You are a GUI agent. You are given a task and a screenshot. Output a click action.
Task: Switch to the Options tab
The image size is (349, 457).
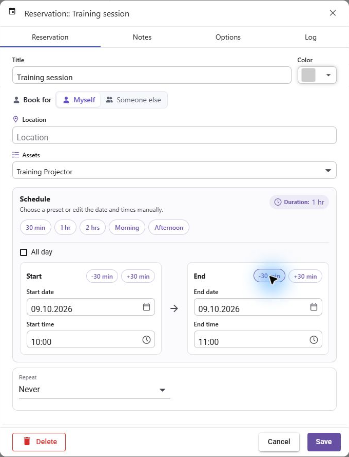228,37
